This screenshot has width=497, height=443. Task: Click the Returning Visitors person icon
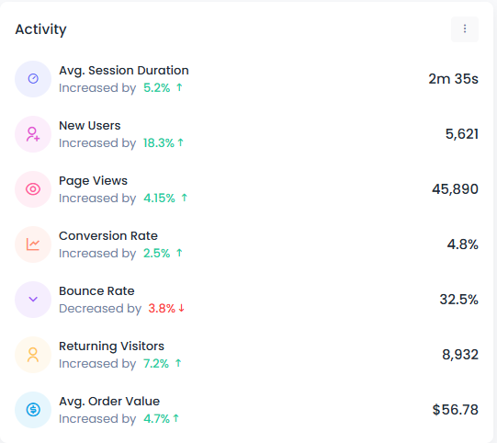click(33, 355)
